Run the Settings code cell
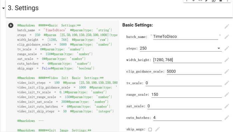The width and height of the screenshot is (233, 132). point(11,25)
